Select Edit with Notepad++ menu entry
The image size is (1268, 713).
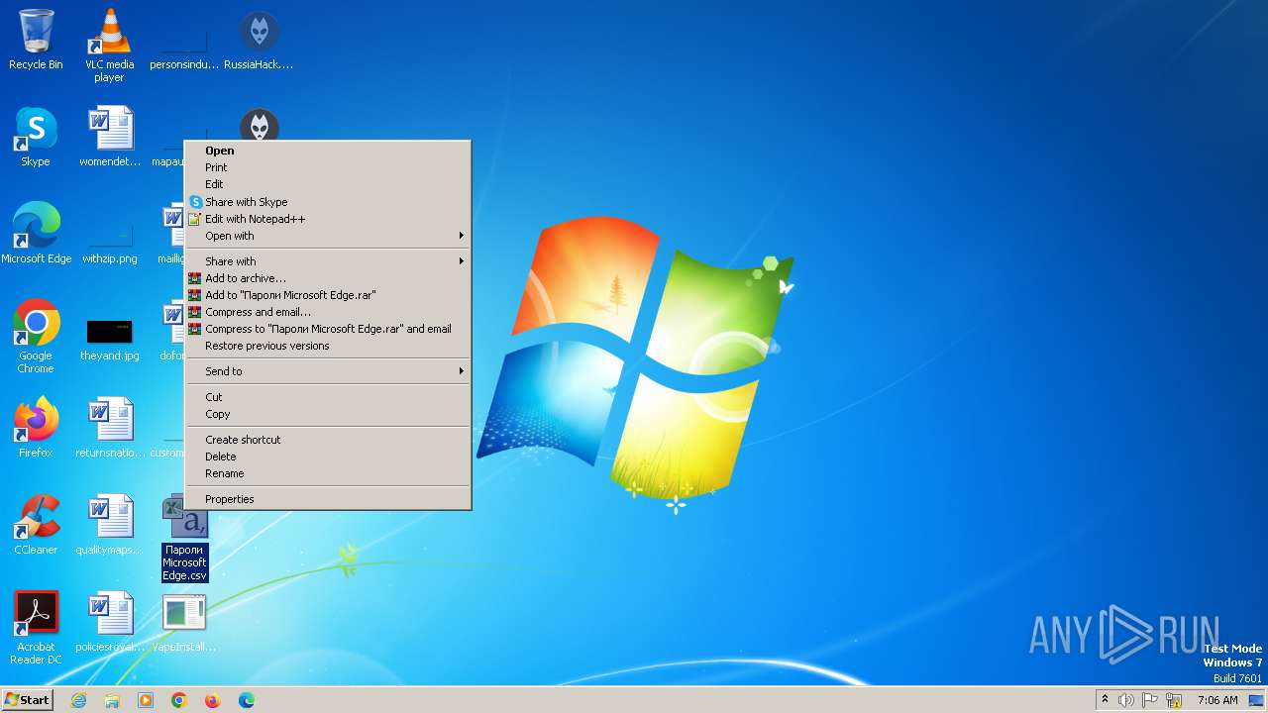(x=328, y=219)
